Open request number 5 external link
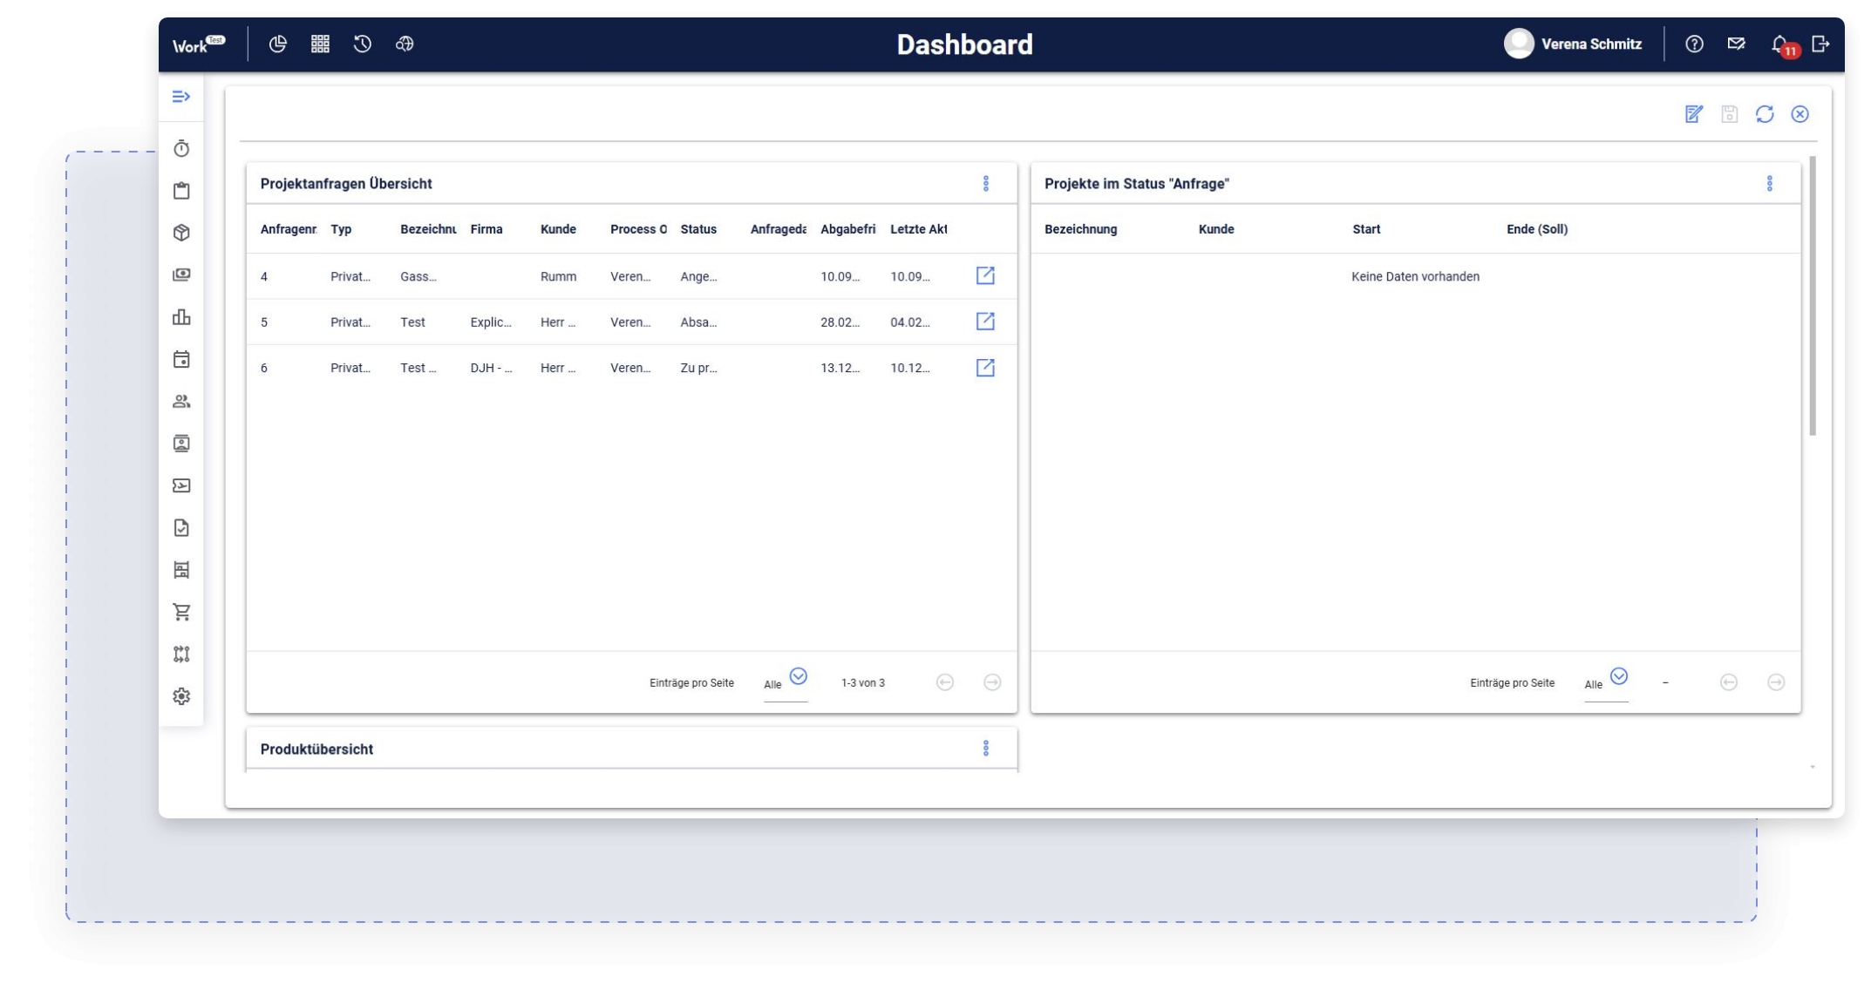The width and height of the screenshot is (1871, 997). 985,322
